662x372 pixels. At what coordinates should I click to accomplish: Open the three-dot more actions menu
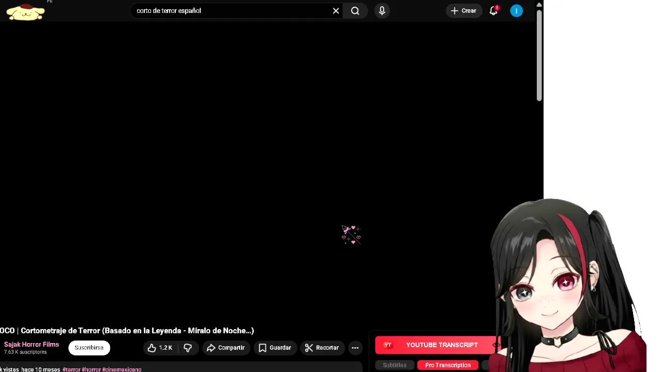pyautogui.click(x=355, y=348)
